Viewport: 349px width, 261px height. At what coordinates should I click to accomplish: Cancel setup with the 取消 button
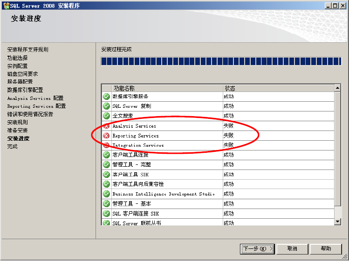(292, 249)
